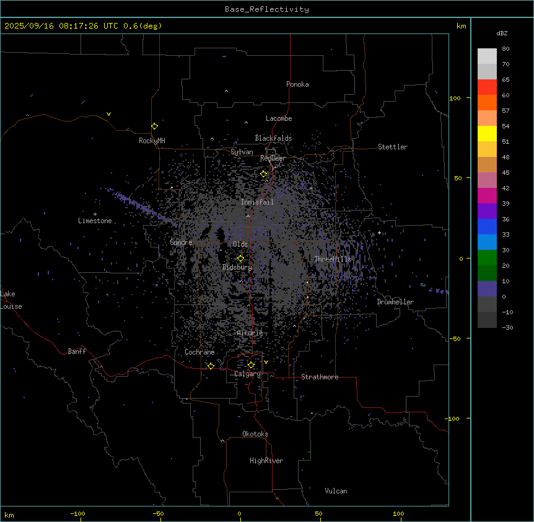The width and height of the screenshot is (534, 522).
Task: Select the purple 39-36 dBZ legend band
Action: coord(487,211)
